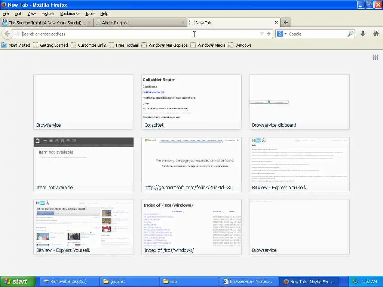Close the About Plugins tab

[183, 22]
